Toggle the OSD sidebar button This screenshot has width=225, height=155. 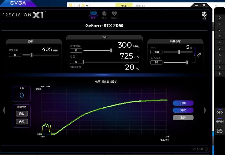tap(219, 112)
